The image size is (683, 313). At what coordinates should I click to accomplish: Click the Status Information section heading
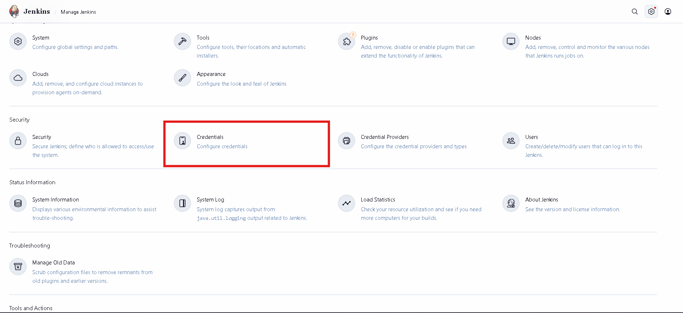(32, 182)
